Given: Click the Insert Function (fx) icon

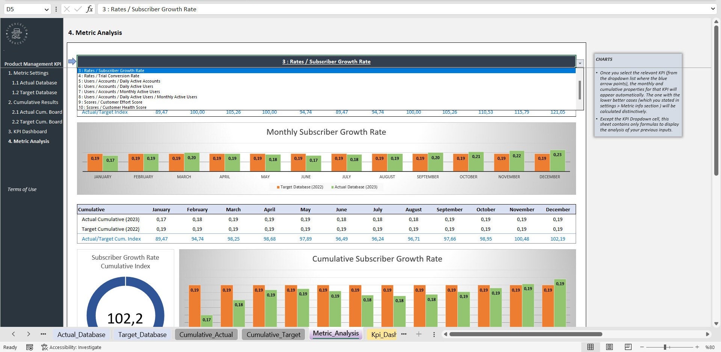Looking at the screenshot, I should pyautogui.click(x=89, y=9).
